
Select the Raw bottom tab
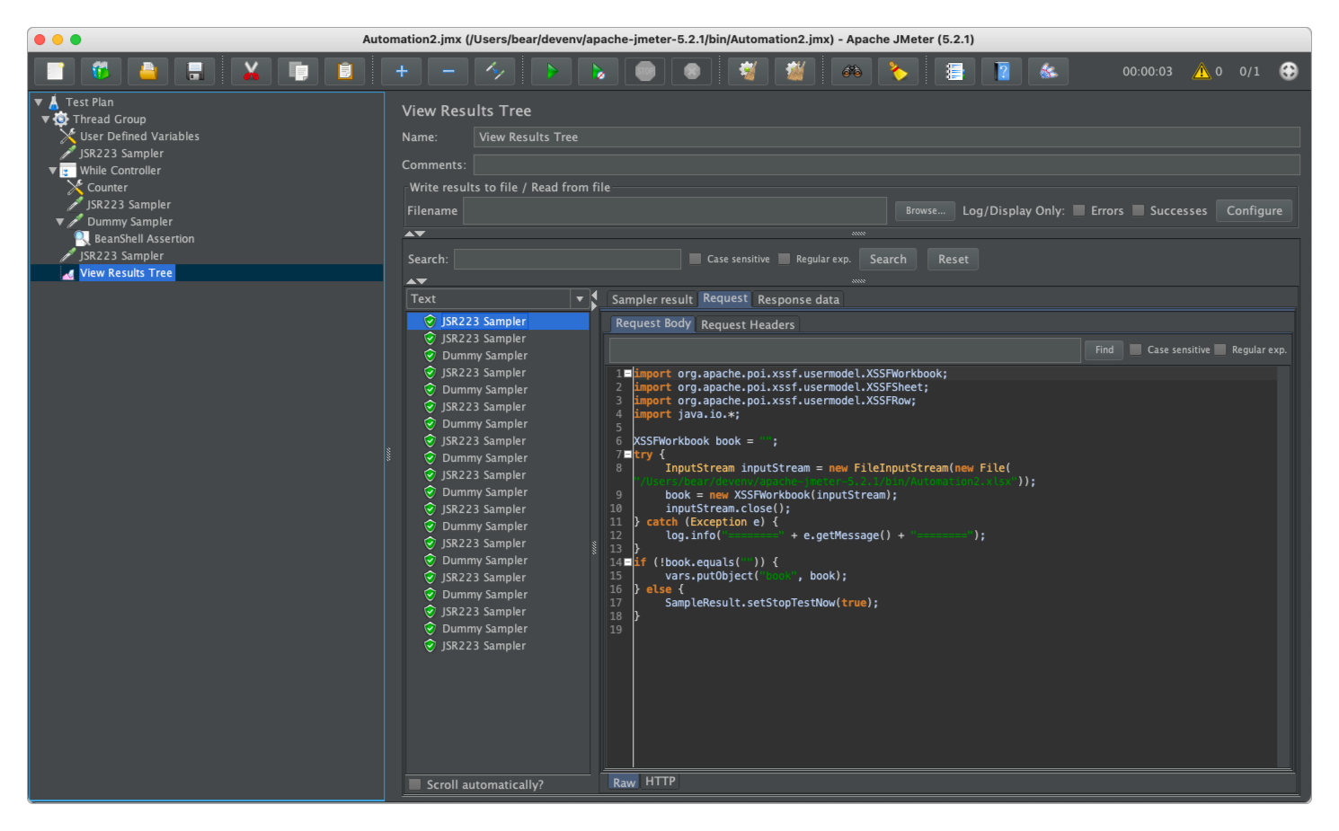click(625, 782)
